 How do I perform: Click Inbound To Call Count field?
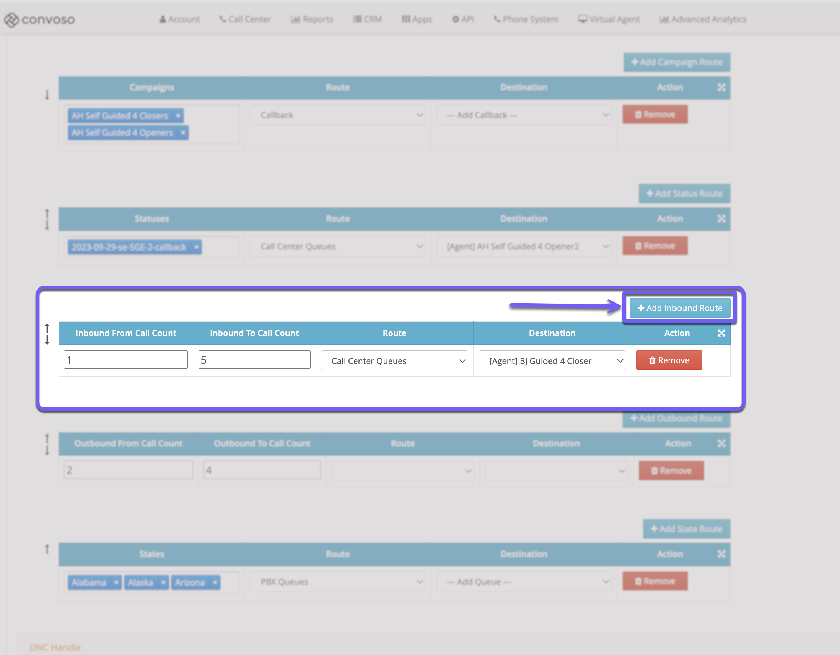click(254, 360)
